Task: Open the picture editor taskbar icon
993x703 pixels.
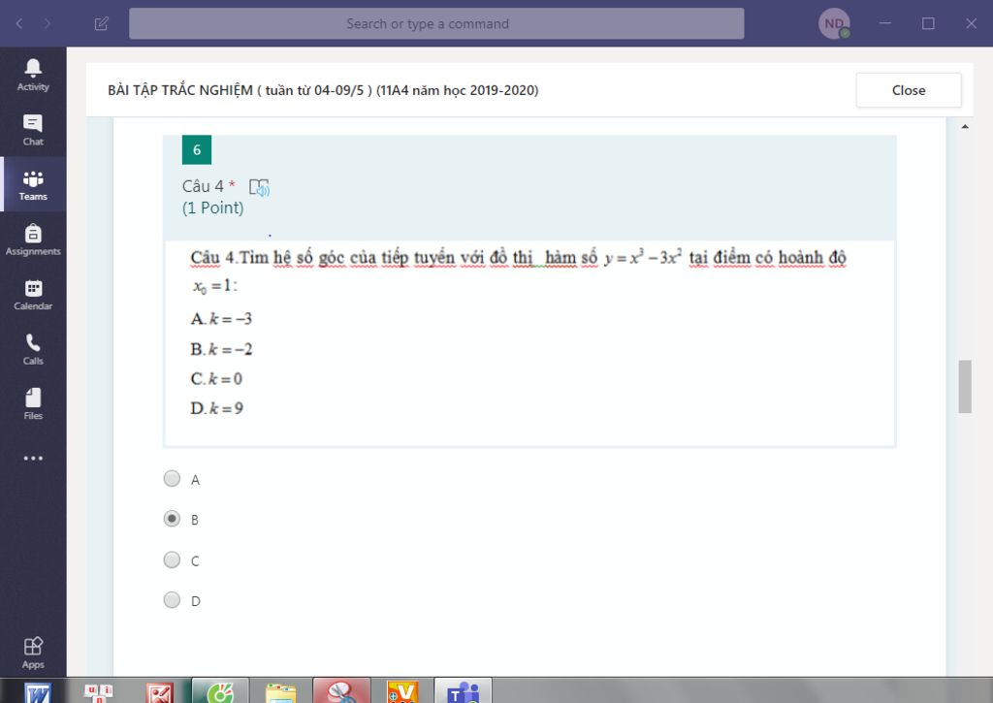Action: (159, 693)
